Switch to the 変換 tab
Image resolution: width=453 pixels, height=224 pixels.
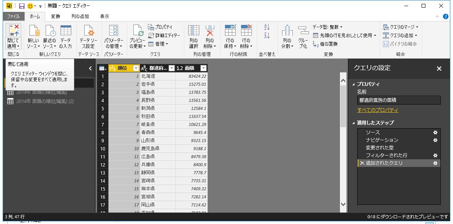(56, 16)
